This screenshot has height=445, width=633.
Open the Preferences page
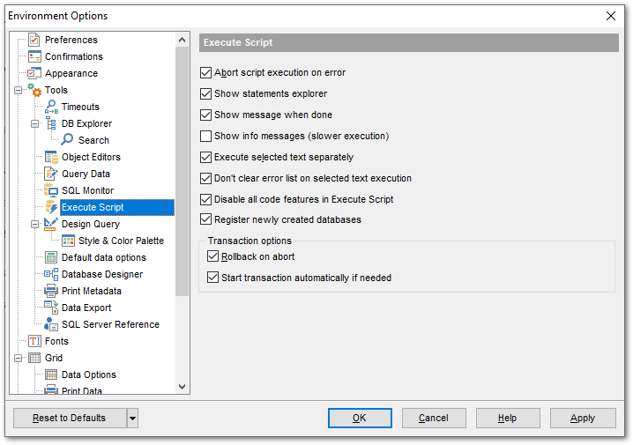pyautogui.click(x=71, y=40)
